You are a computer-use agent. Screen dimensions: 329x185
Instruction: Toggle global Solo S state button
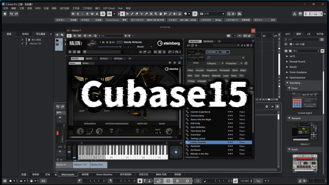point(78,14)
